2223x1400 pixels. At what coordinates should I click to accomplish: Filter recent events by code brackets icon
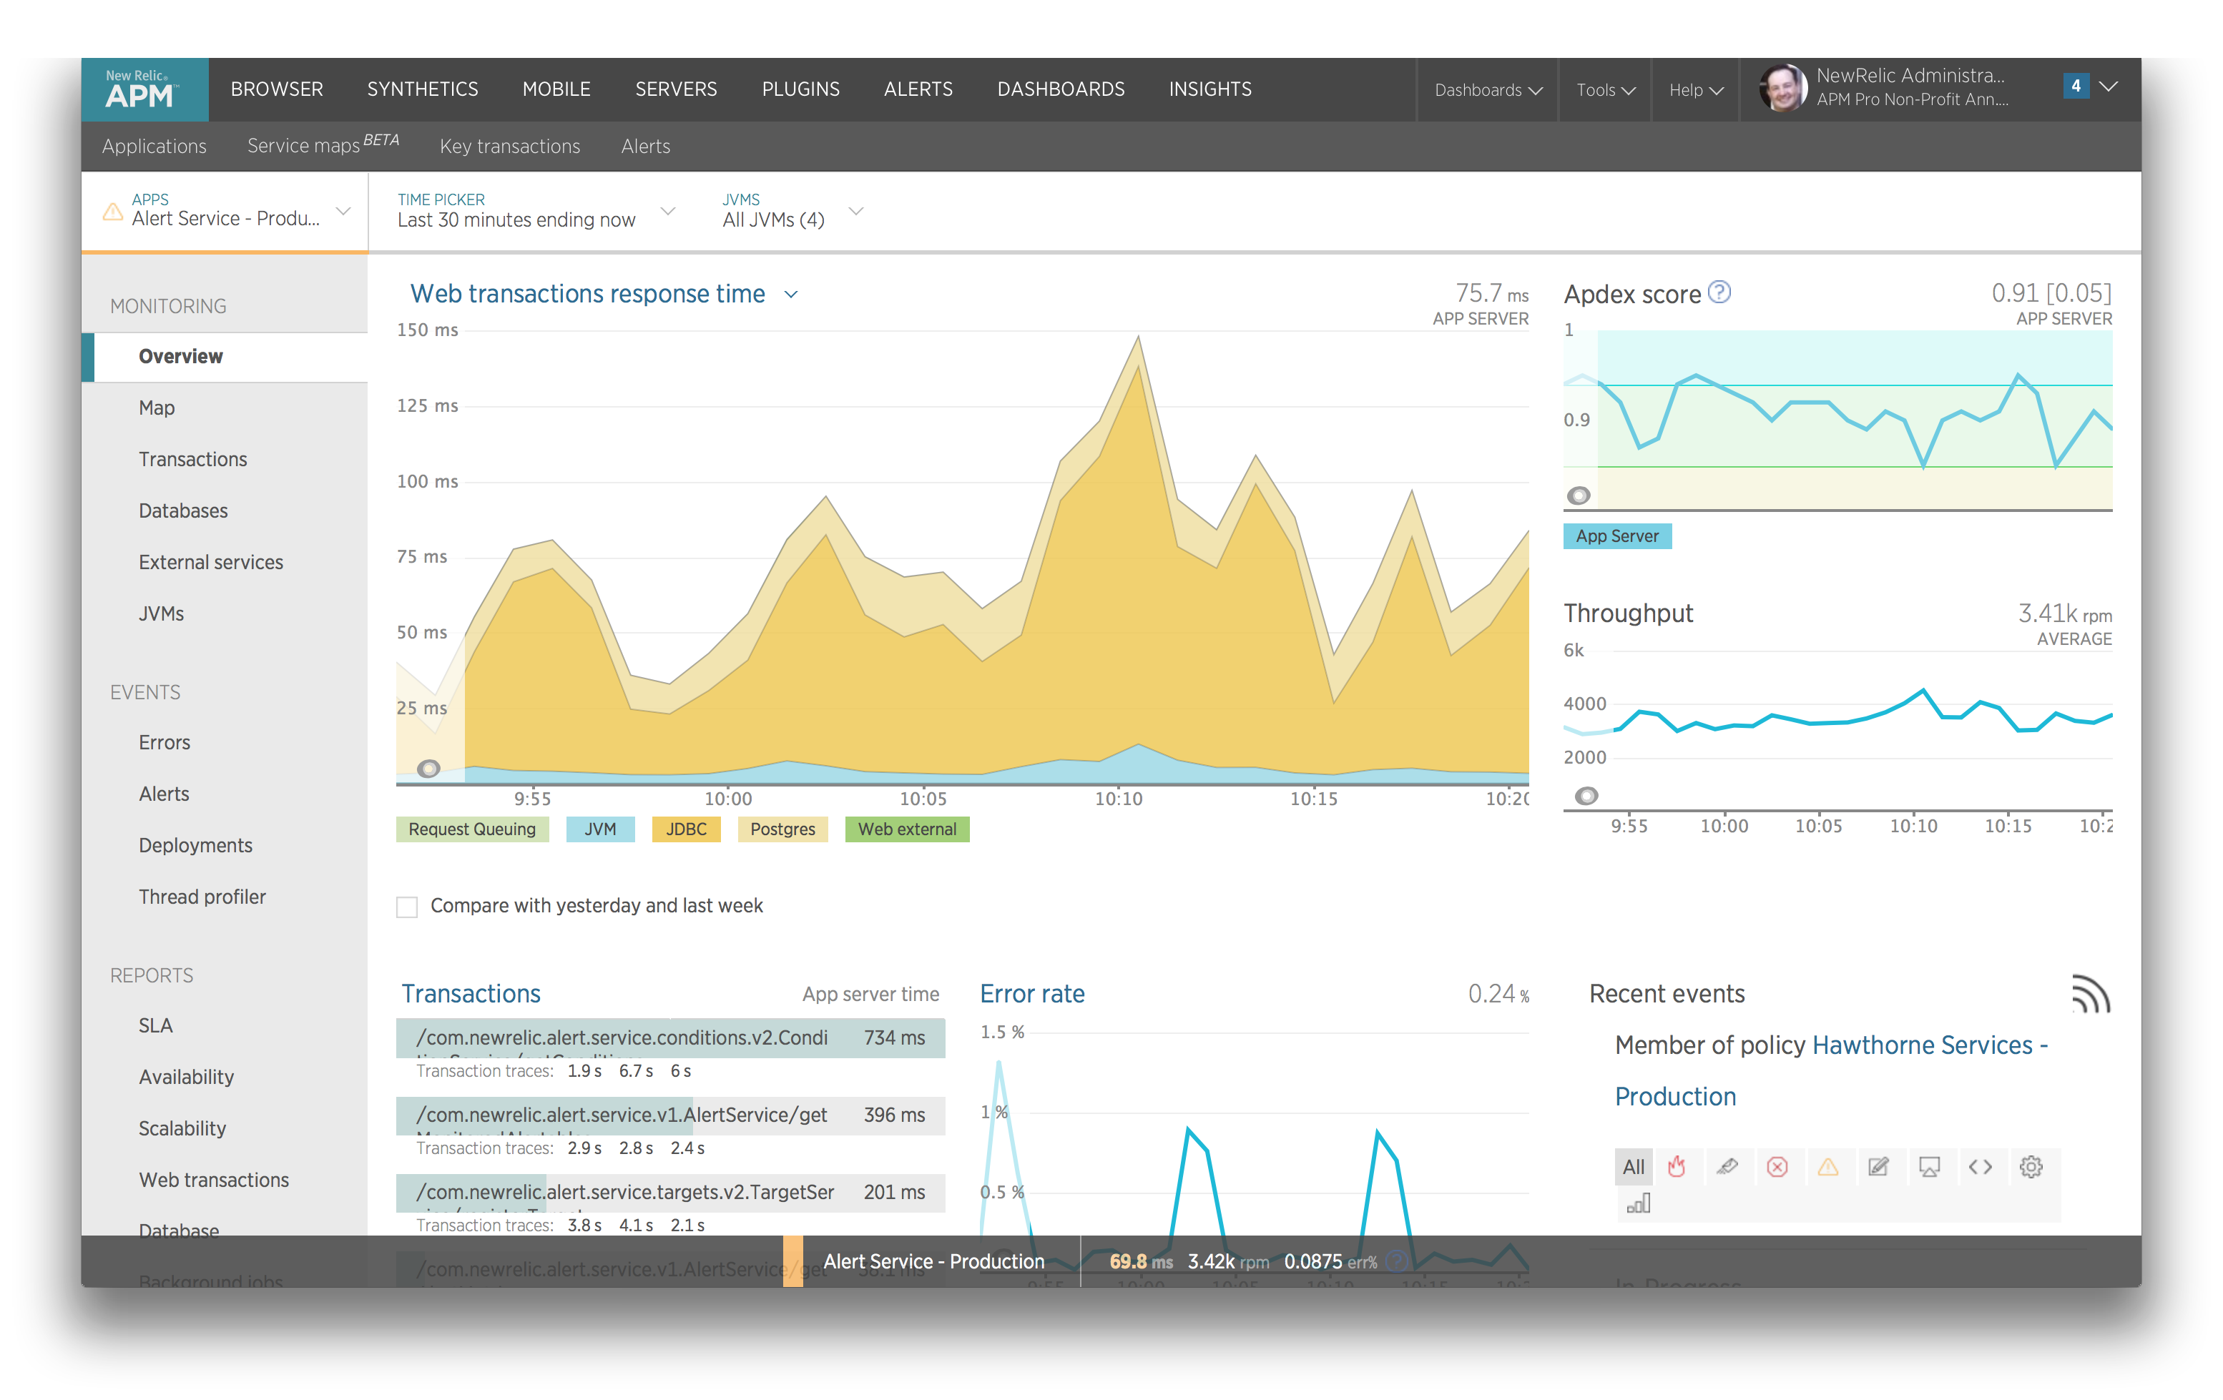pos(1981,1166)
